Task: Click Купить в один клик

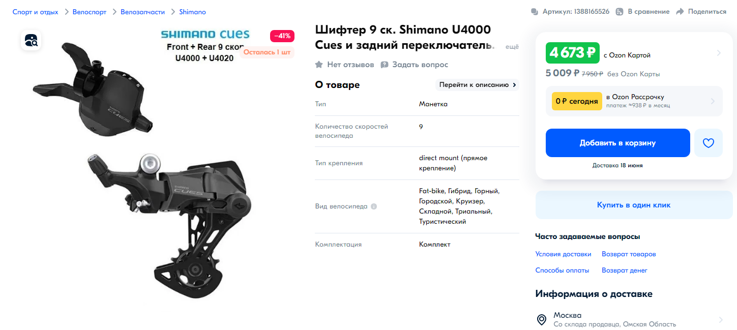Action: [634, 205]
